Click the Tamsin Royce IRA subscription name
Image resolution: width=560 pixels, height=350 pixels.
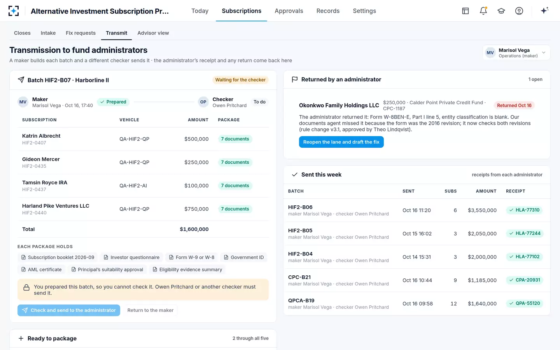click(45, 182)
